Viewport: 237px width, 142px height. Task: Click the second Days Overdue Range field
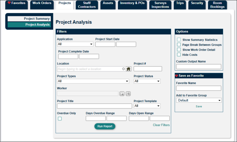(x=117, y=118)
